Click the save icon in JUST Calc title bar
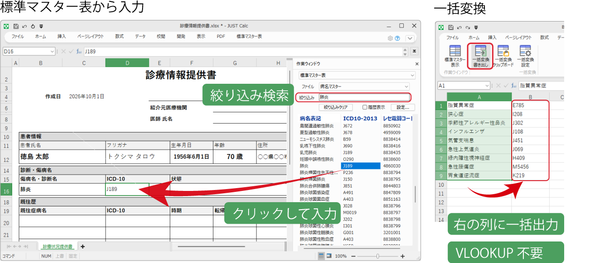 tap(16, 26)
